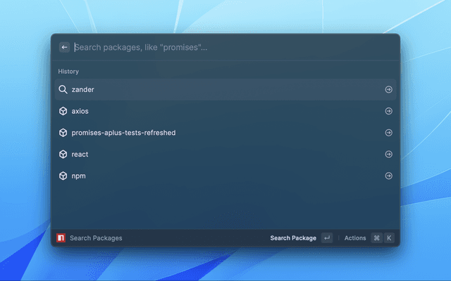
Task: Click the package icon beside promises-aplus-tests-refreshed
Action: click(63, 133)
